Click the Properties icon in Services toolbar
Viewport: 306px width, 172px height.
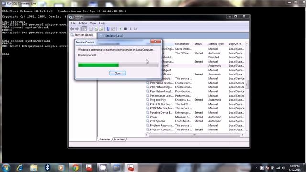click(x=91, y=29)
